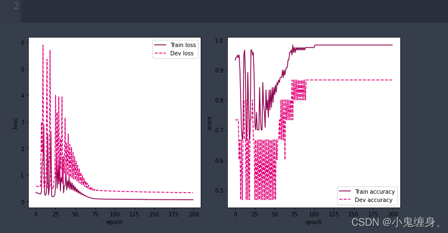The height and width of the screenshot is (233, 448).
Task: Click line number 2 in the code cell
Action: pos(16,6)
